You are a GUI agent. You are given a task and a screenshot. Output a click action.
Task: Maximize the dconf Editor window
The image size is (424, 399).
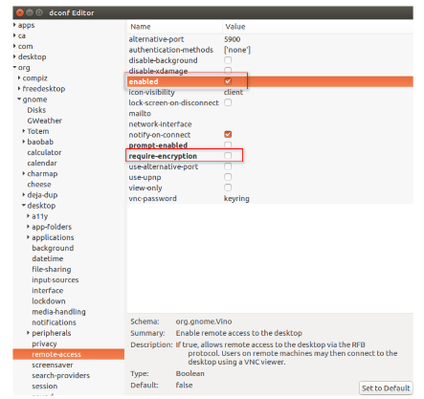point(39,12)
